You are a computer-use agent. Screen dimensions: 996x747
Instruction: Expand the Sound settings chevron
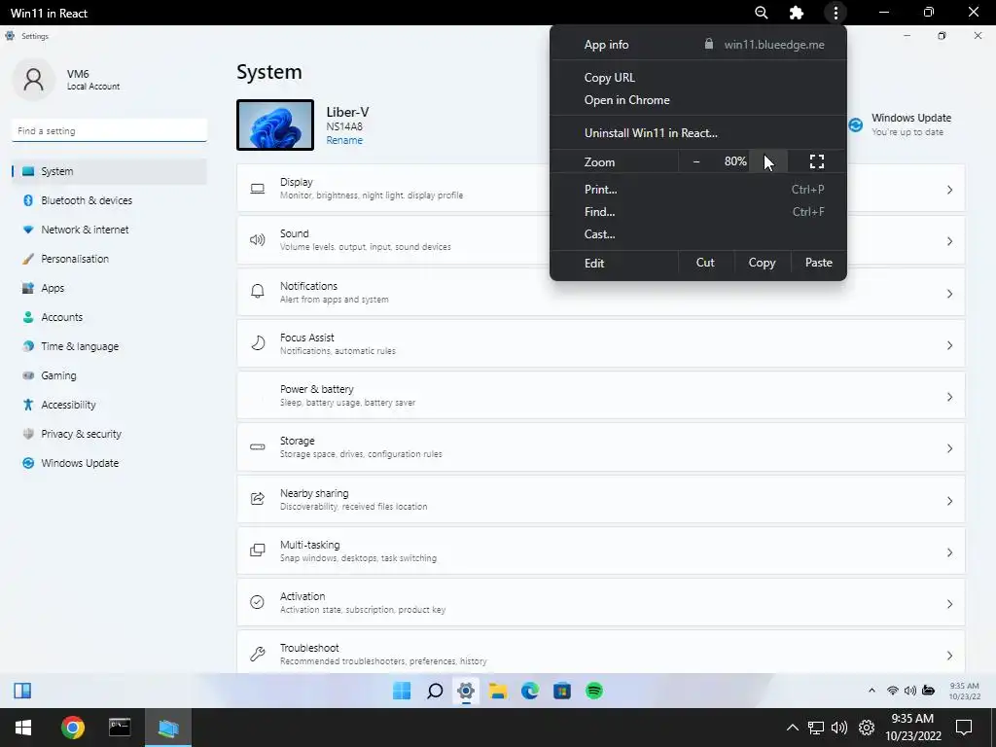tap(949, 241)
